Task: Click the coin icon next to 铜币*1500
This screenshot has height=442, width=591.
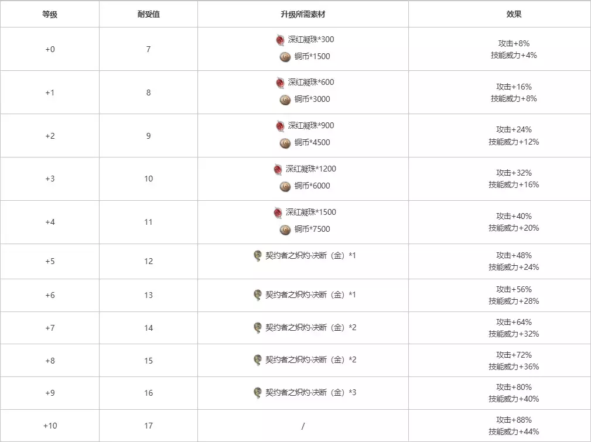Action: pyautogui.click(x=285, y=57)
